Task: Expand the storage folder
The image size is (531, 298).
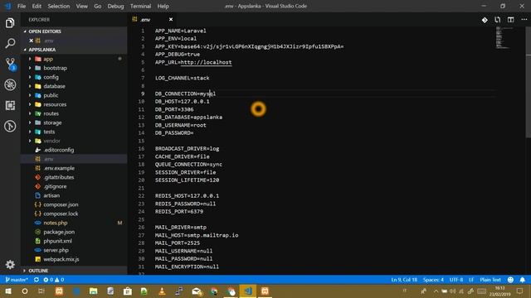Action: [74, 123]
